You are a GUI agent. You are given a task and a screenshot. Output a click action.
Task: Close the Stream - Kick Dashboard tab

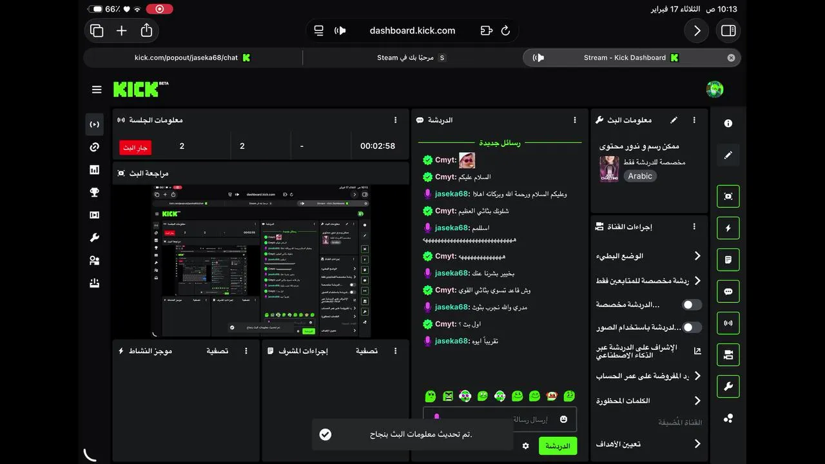(731, 57)
